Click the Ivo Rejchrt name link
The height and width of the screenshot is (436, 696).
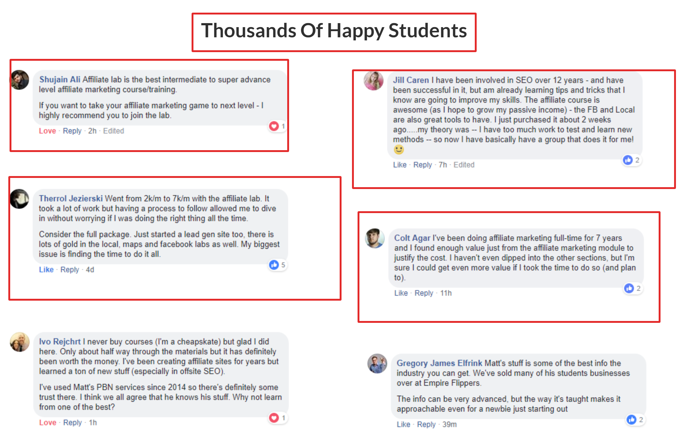(60, 342)
